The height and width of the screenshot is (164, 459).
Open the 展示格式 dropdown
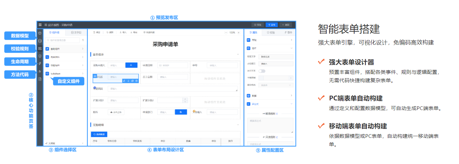tap(276, 85)
